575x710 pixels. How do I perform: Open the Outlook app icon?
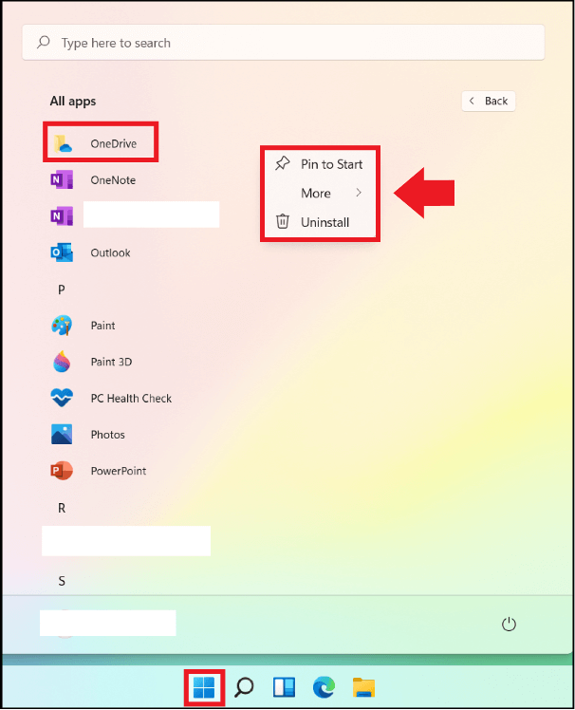coord(62,252)
